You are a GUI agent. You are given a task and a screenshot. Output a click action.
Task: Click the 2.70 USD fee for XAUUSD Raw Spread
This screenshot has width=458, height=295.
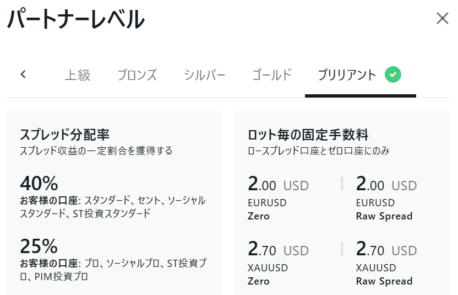coord(386,250)
